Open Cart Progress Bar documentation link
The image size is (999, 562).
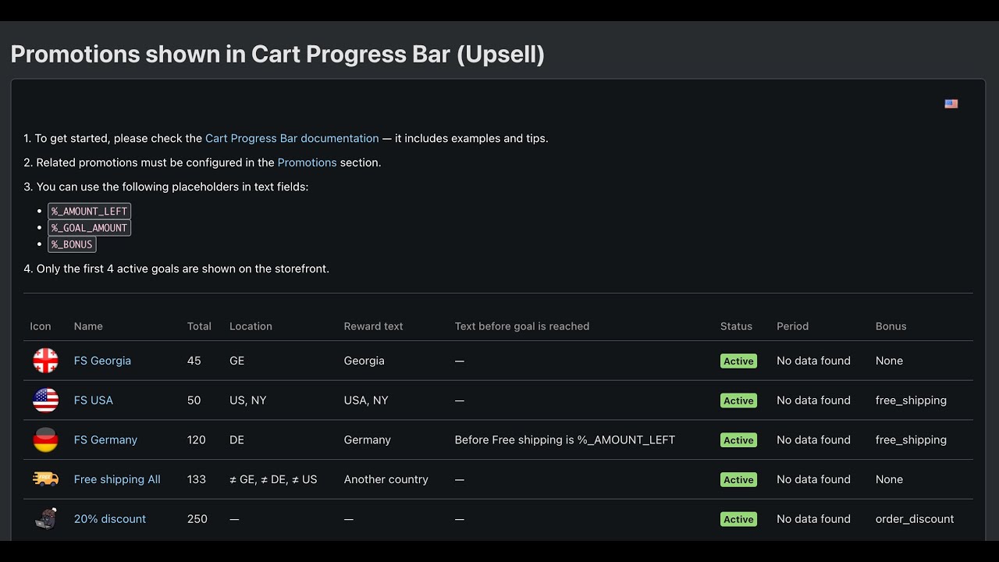(x=292, y=138)
